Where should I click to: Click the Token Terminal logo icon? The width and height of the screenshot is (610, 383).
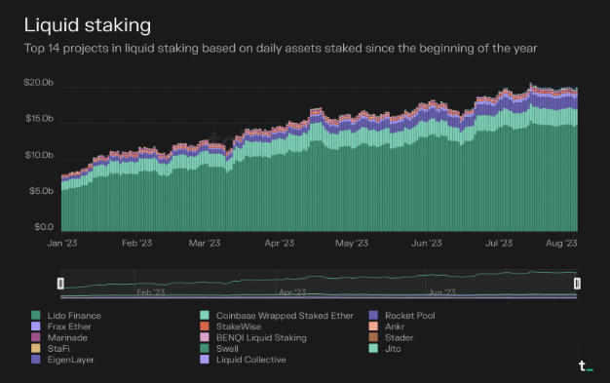coord(586,365)
